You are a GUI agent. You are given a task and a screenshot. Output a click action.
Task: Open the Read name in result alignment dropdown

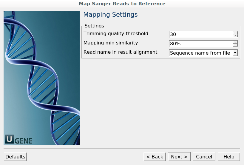point(203,53)
